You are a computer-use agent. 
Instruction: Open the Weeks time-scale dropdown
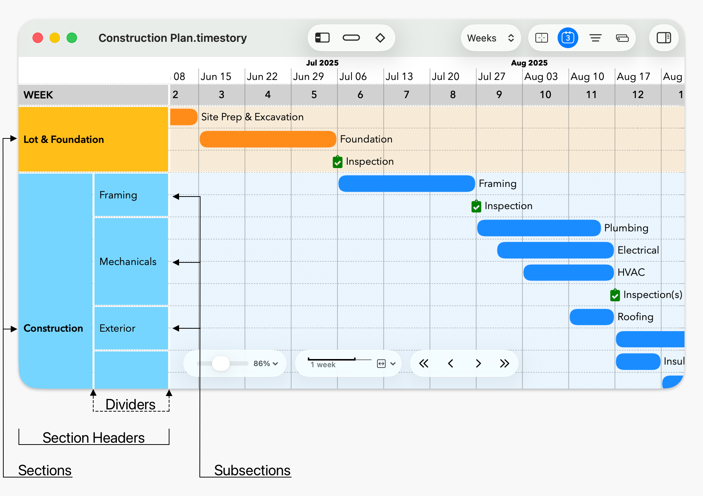[490, 37]
